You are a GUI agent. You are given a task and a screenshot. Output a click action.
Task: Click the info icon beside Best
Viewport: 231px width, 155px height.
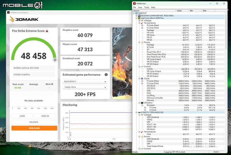coord(52,84)
